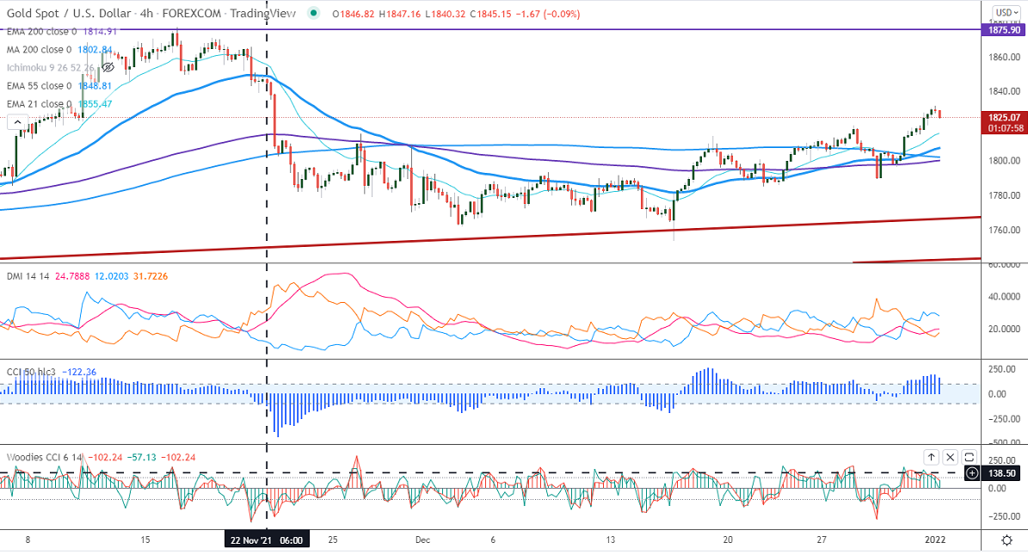The width and height of the screenshot is (1028, 555).
Task: Click the change value −1.67 (−0.09%)
Action: 547,14
